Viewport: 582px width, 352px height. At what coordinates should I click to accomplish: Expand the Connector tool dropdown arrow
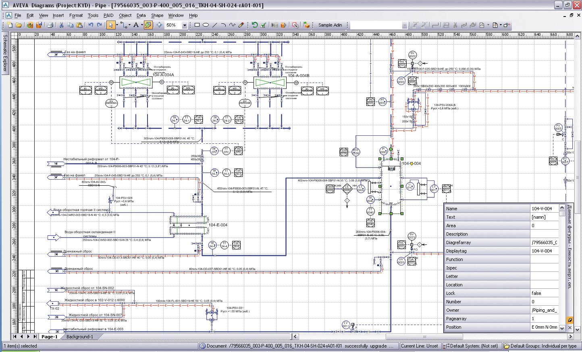pyautogui.click(x=129, y=25)
